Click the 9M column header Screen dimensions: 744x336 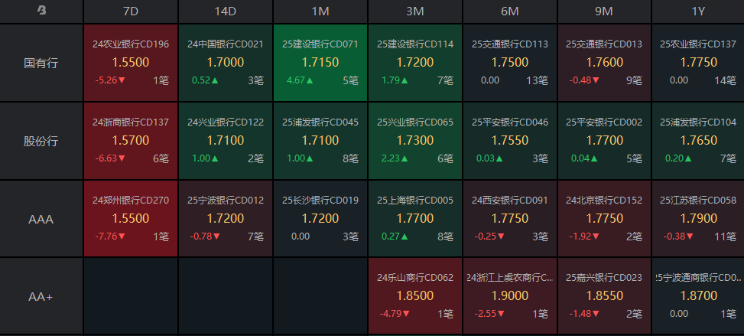point(604,11)
